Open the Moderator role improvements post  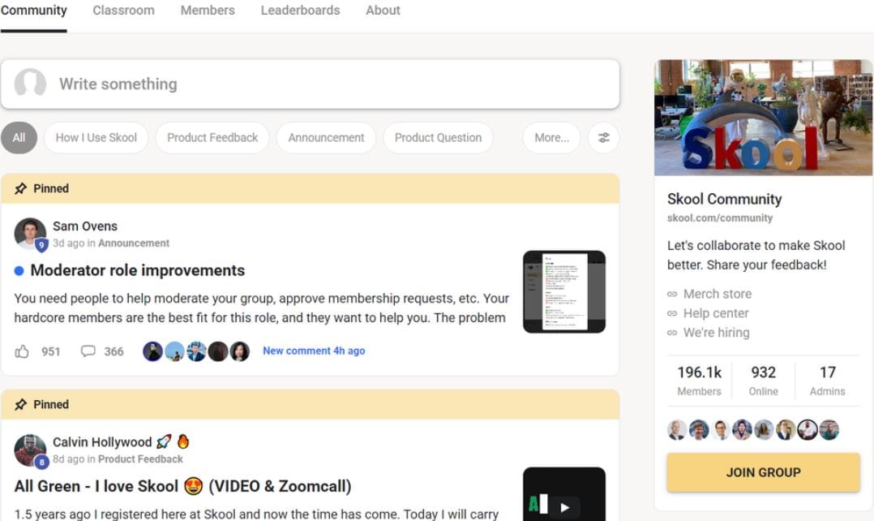coord(138,270)
